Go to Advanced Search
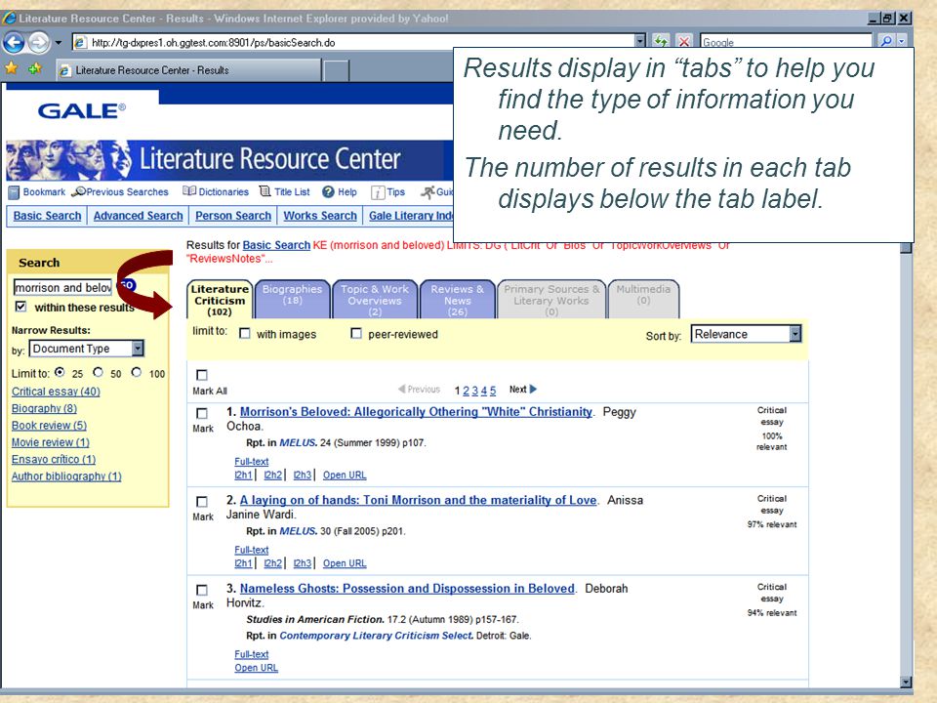 [138, 216]
